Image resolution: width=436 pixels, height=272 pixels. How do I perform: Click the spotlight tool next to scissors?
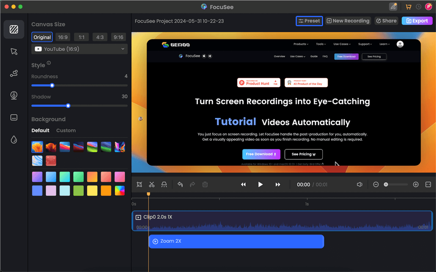164,184
